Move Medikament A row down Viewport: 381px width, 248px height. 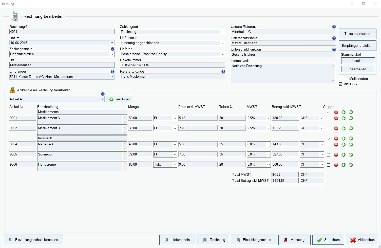click(351, 118)
